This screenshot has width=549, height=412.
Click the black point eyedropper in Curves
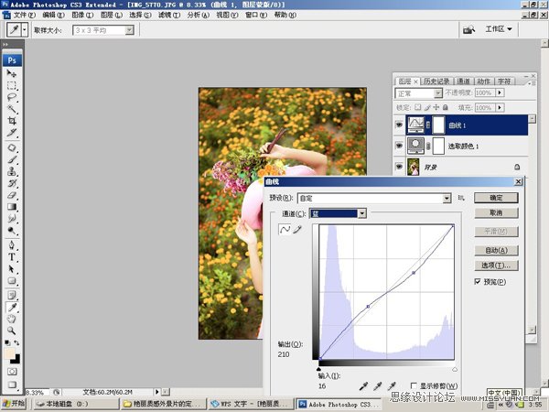pyautogui.click(x=363, y=386)
